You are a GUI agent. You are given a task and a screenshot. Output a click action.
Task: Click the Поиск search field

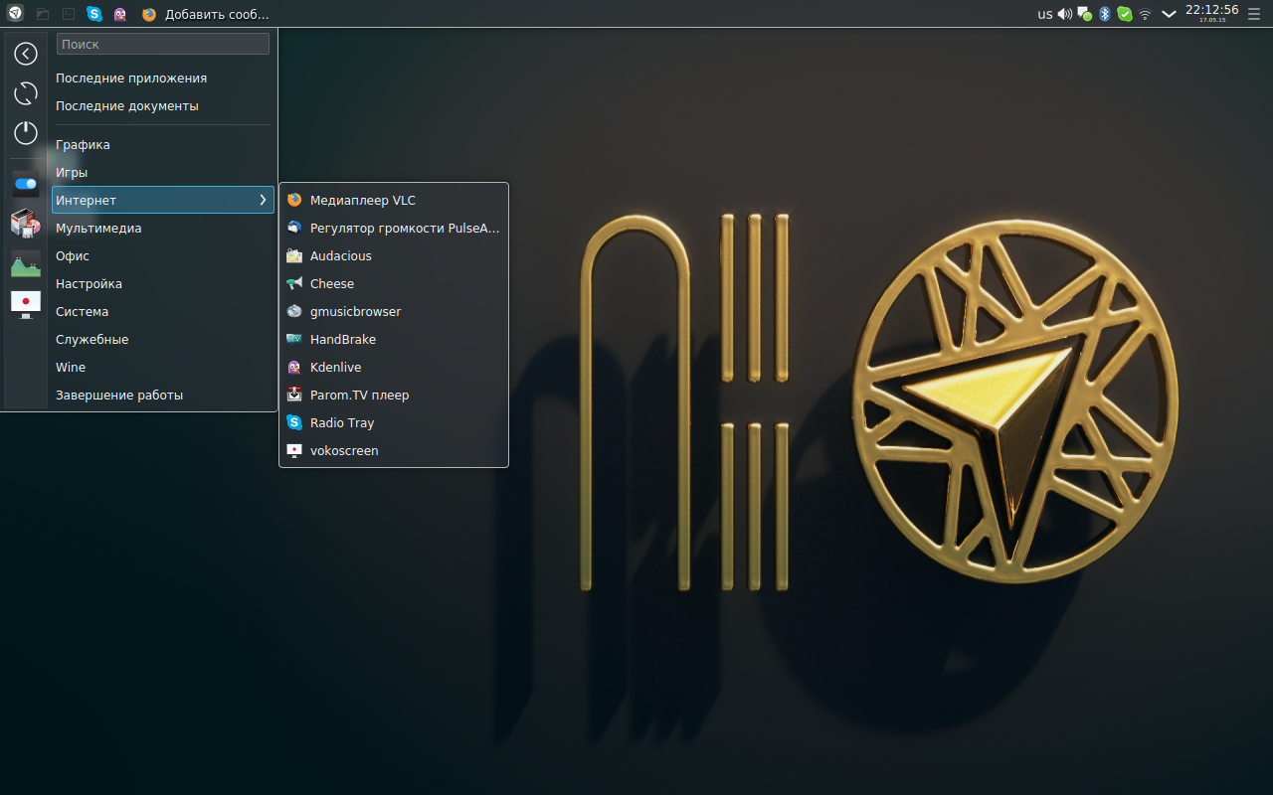coord(163,44)
